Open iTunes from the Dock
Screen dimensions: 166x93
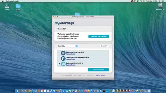pos(85,91)
